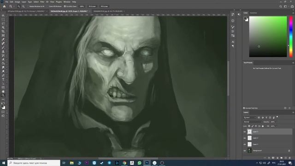295x166 pixels.
Task: Select the Horizontal Type tool
Action: [3, 79]
